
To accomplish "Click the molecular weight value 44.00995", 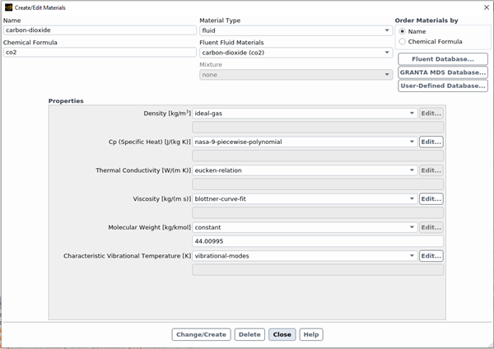I will point(318,241).
